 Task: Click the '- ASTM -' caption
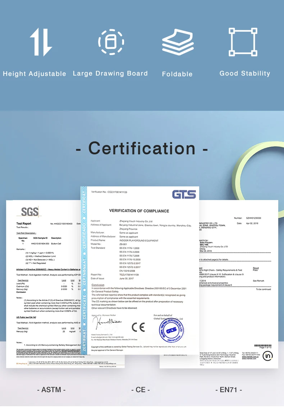pos(51,390)
